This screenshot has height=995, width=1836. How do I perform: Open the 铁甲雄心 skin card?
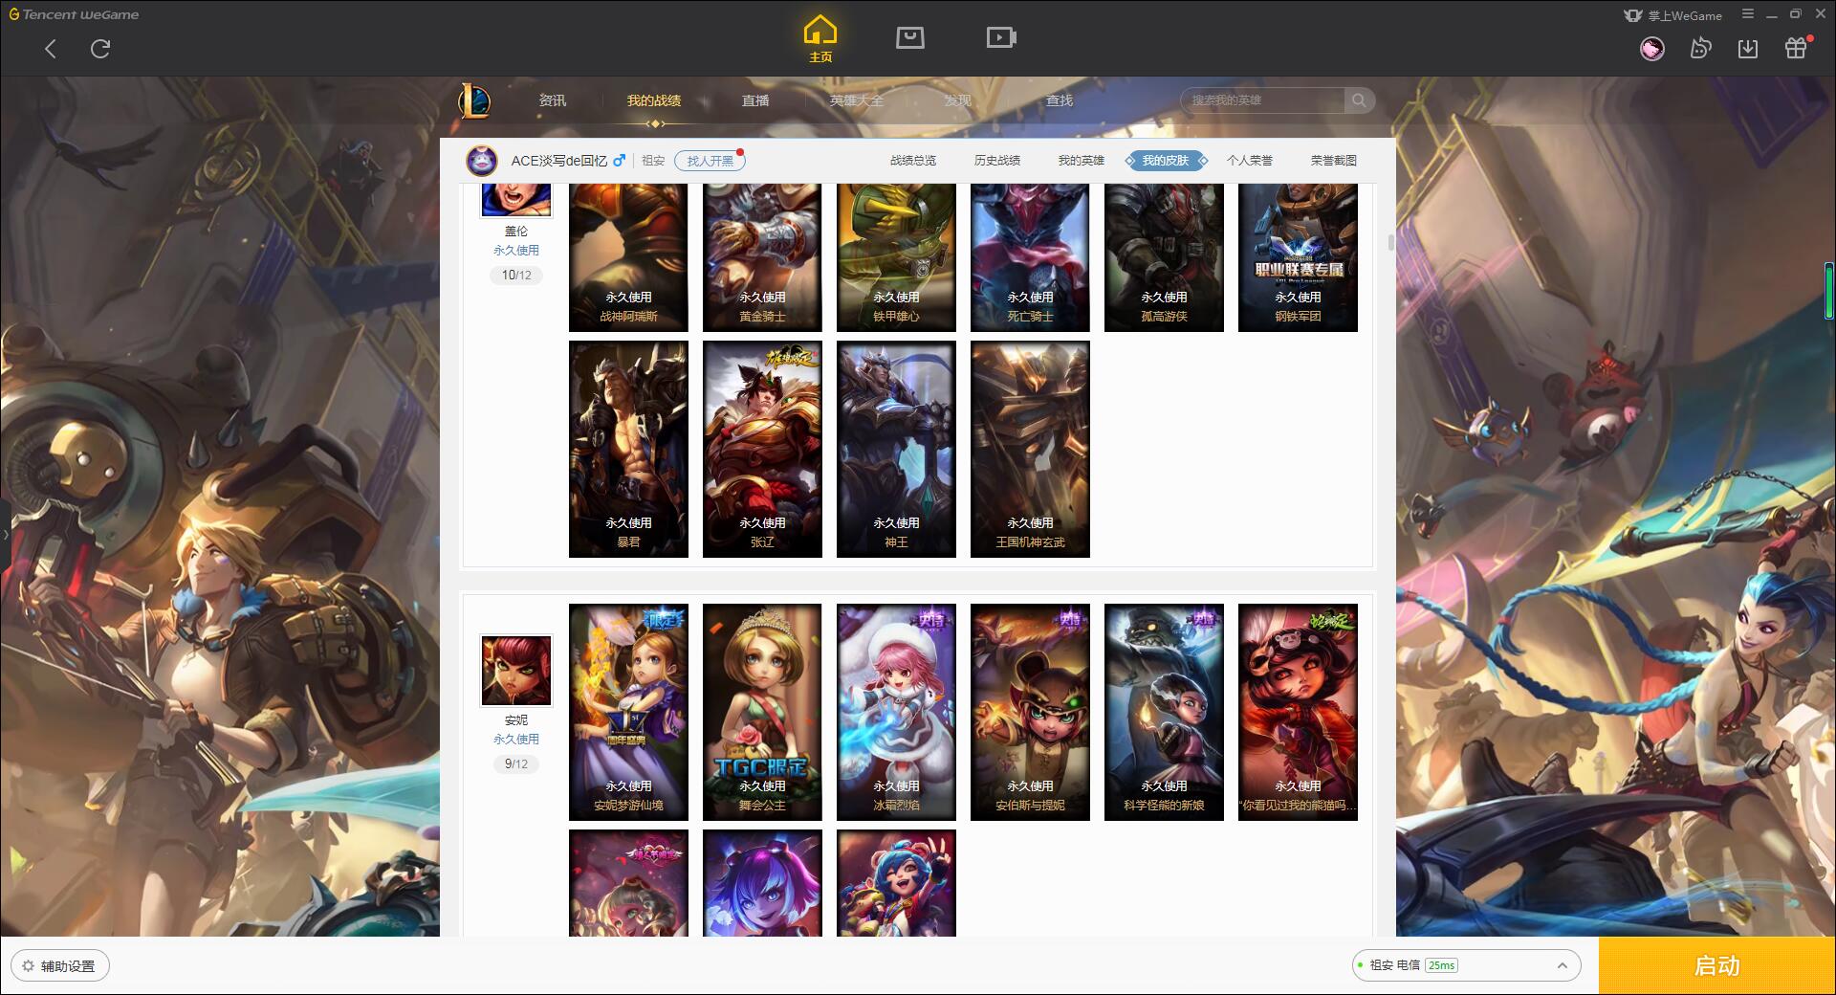(896, 257)
